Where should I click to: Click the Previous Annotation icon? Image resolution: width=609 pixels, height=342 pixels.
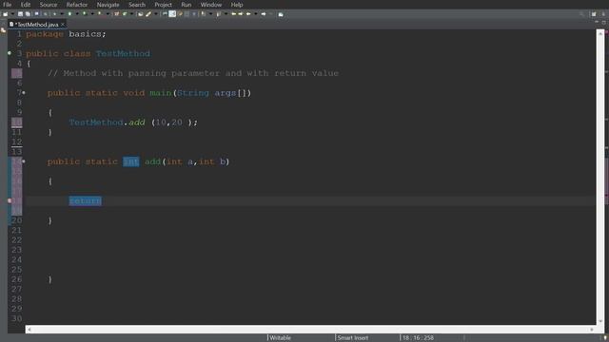[219, 14]
